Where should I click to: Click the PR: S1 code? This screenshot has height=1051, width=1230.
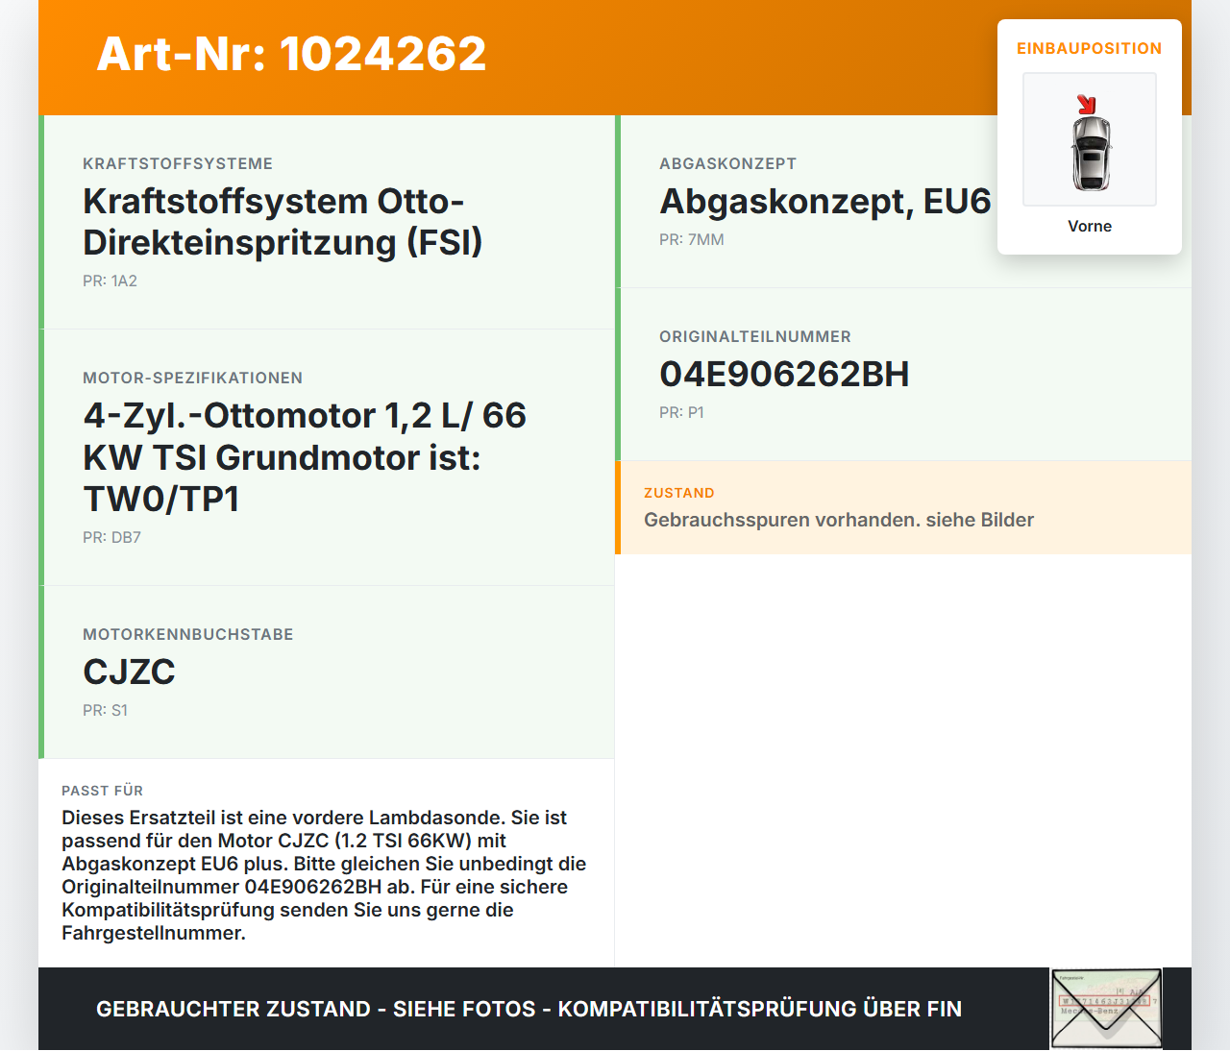(x=105, y=710)
